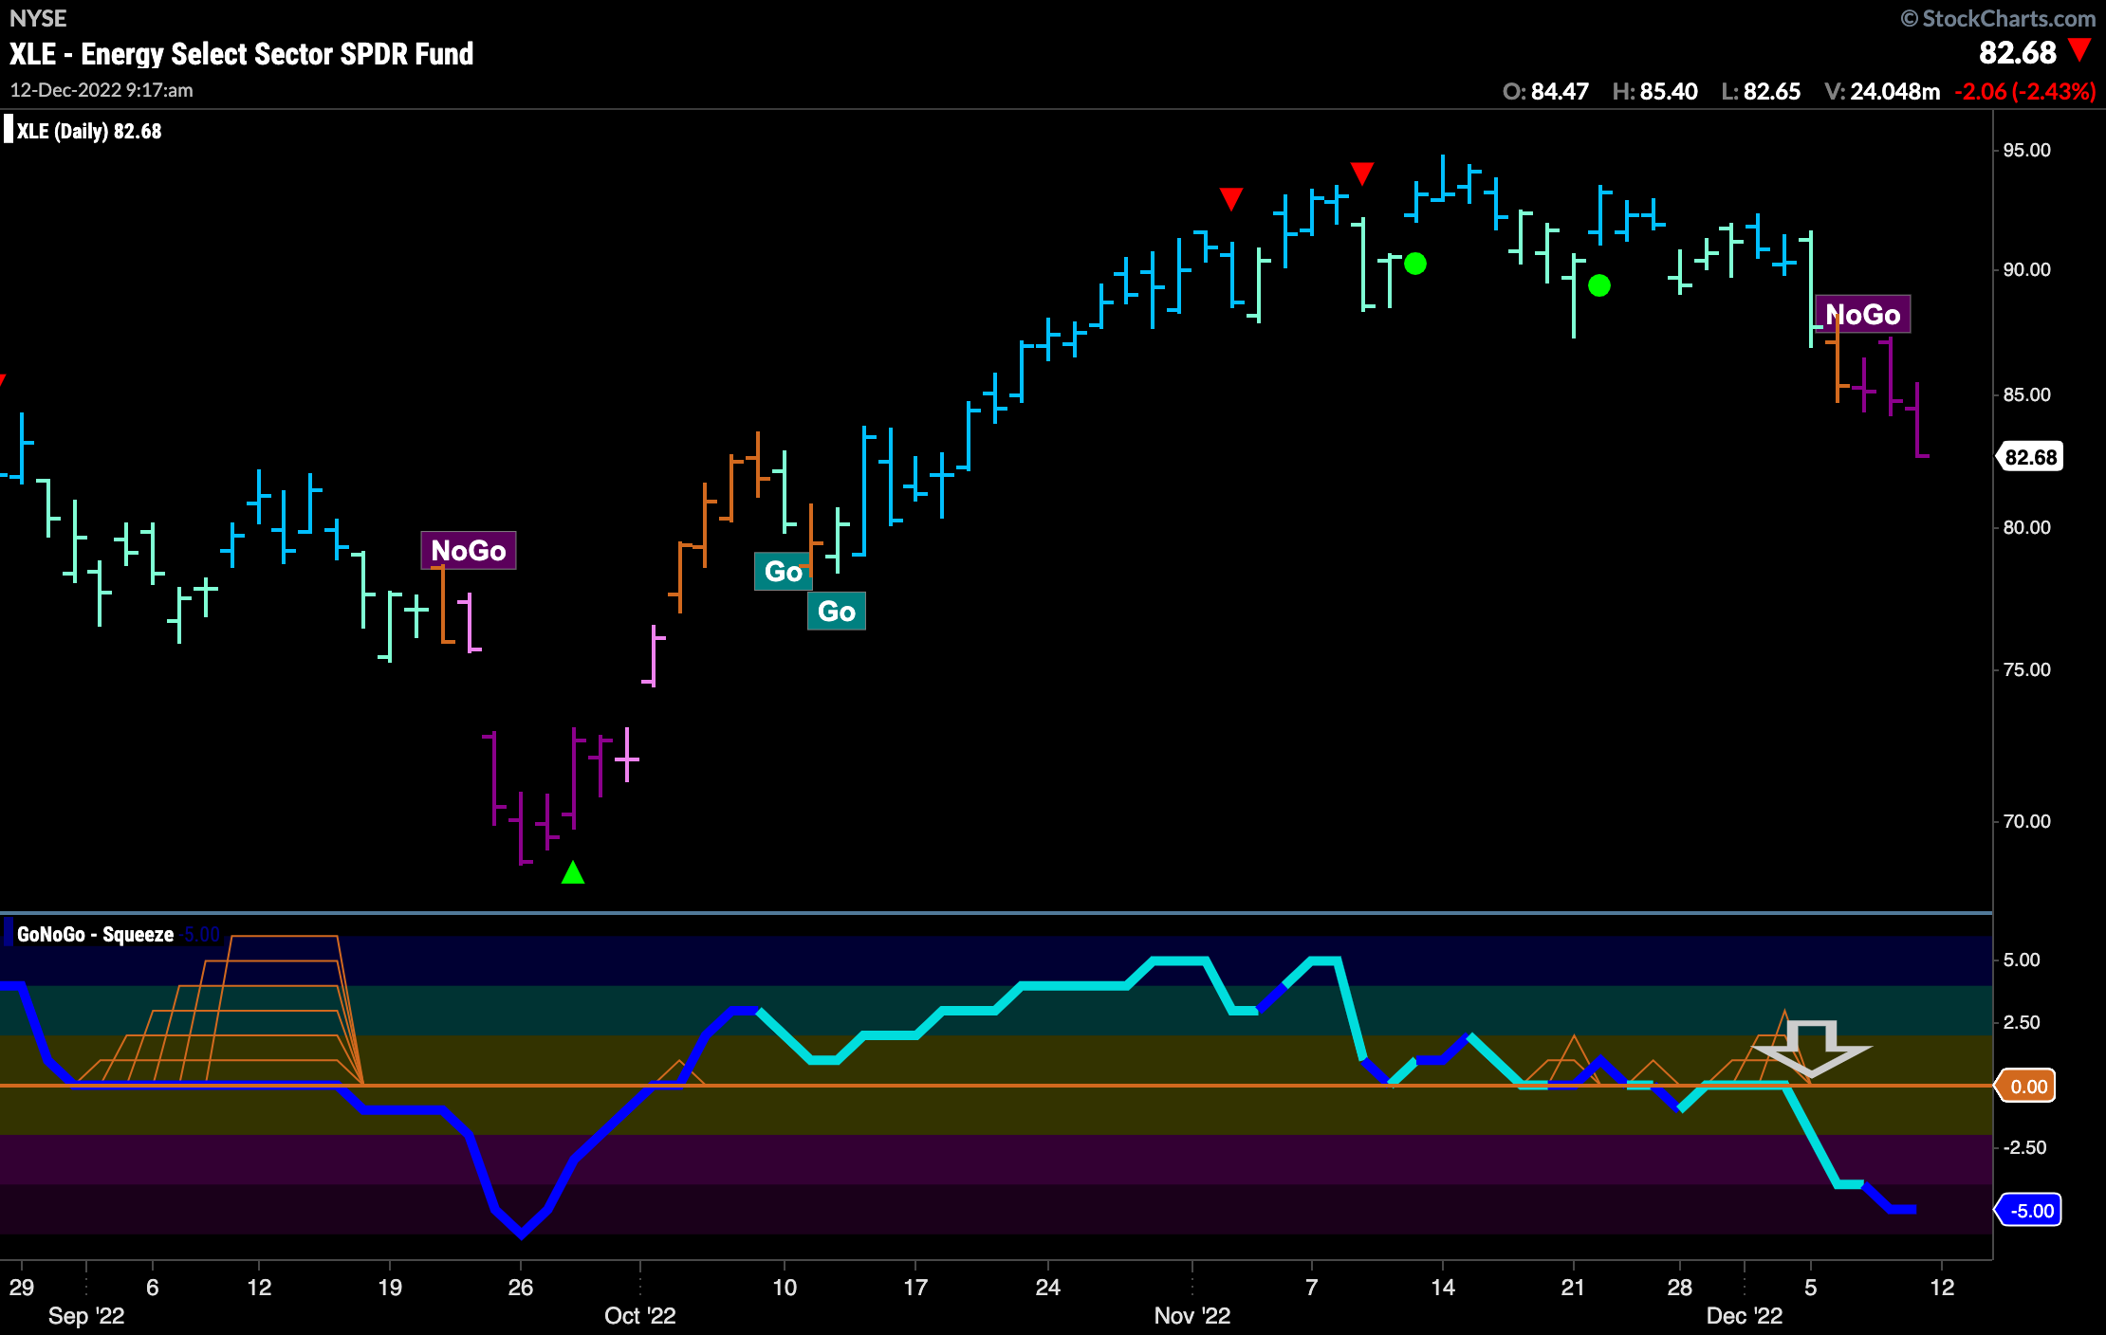The height and width of the screenshot is (1335, 2106).
Task: Click the StockCharts.com copyright label
Action: (x=1998, y=18)
